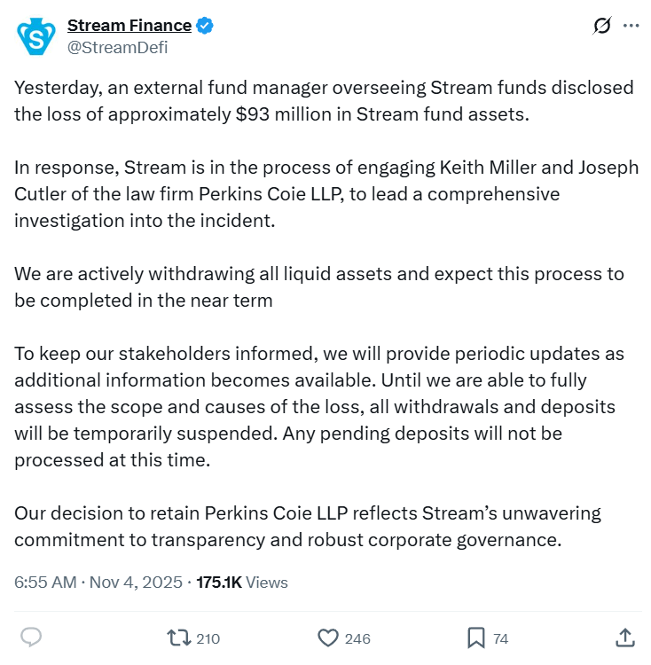Click the paragraph about suspended withdrawals
The image size is (651, 665).
319,407
